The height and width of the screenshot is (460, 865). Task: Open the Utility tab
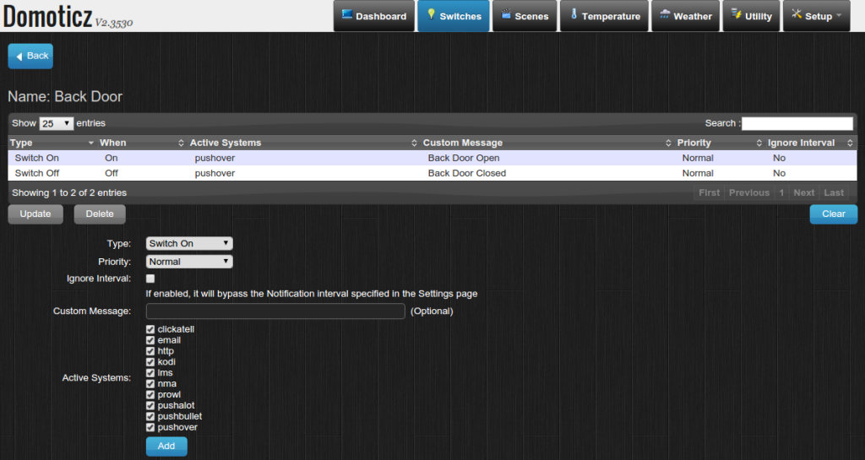click(x=751, y=16)
